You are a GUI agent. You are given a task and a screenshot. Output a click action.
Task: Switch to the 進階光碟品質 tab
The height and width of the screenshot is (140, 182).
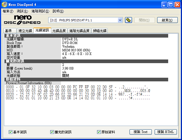point(79,31)
